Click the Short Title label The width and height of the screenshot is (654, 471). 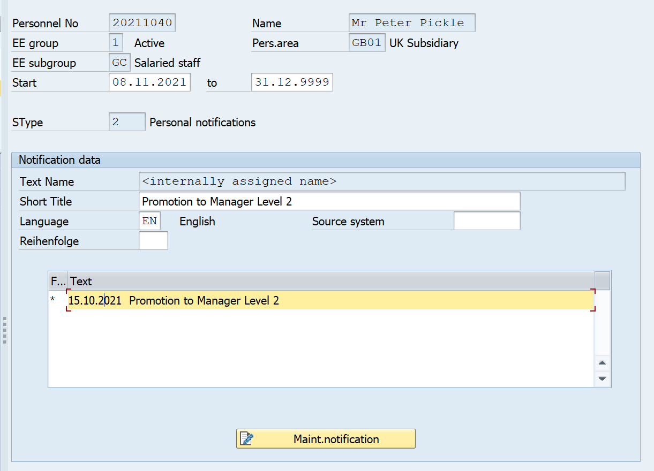pos(46,201)
